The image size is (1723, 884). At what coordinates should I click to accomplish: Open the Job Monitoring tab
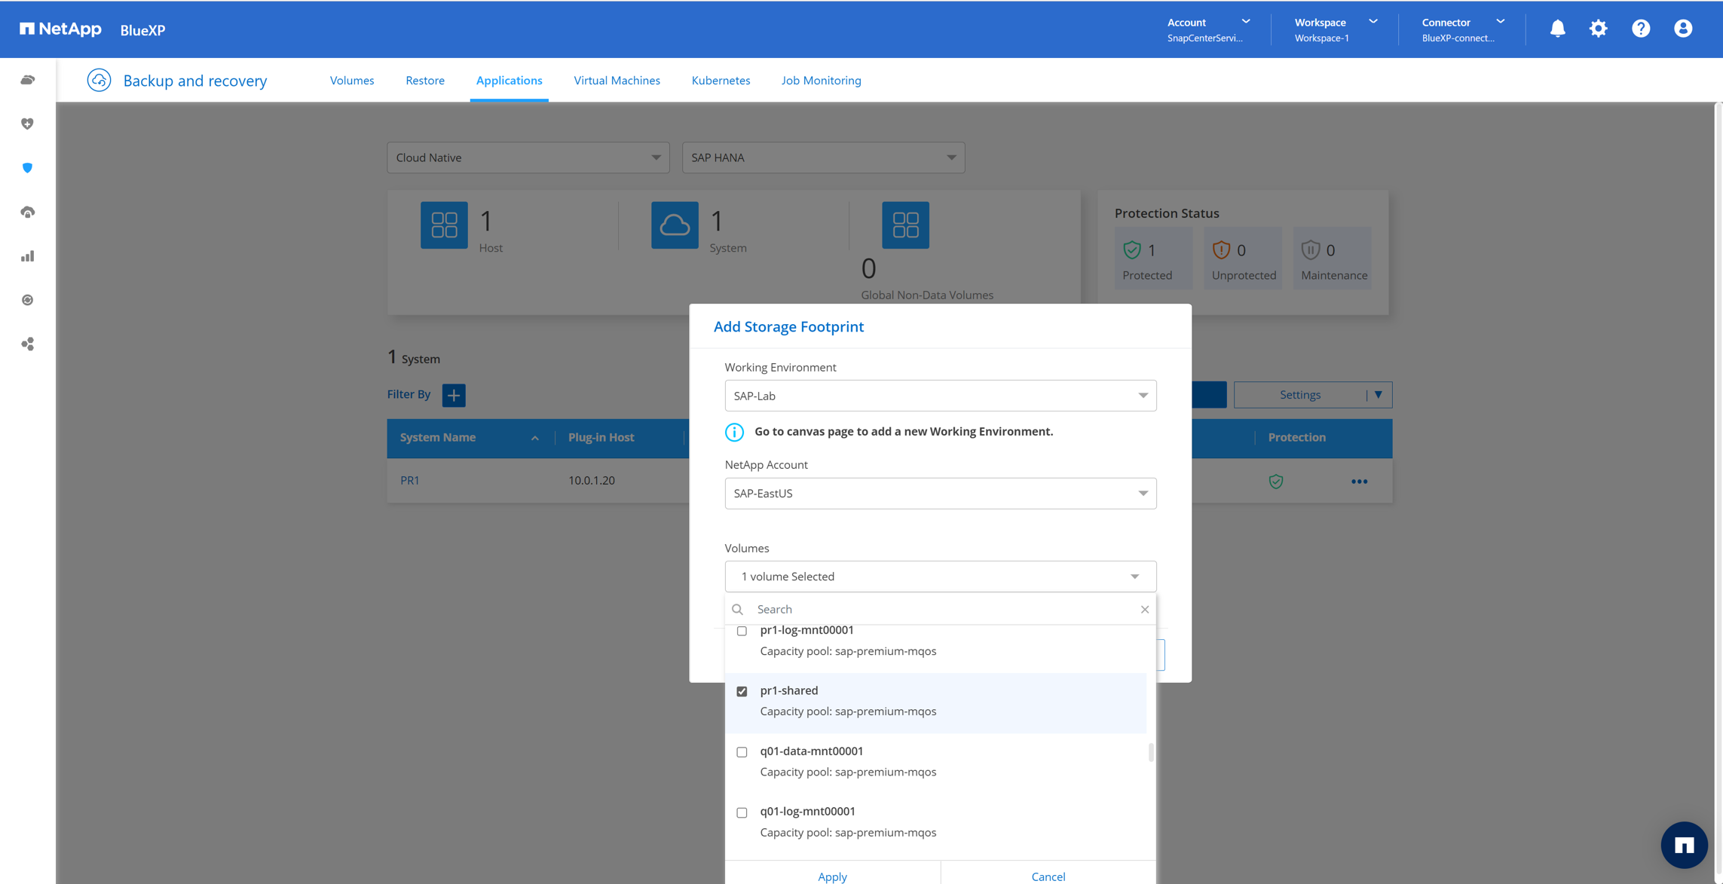coord(821,81)
